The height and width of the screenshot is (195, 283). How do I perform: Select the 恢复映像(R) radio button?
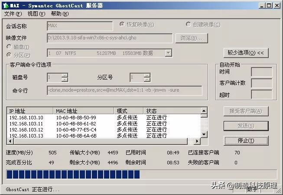pyautogui.click(x=122, y=24)
